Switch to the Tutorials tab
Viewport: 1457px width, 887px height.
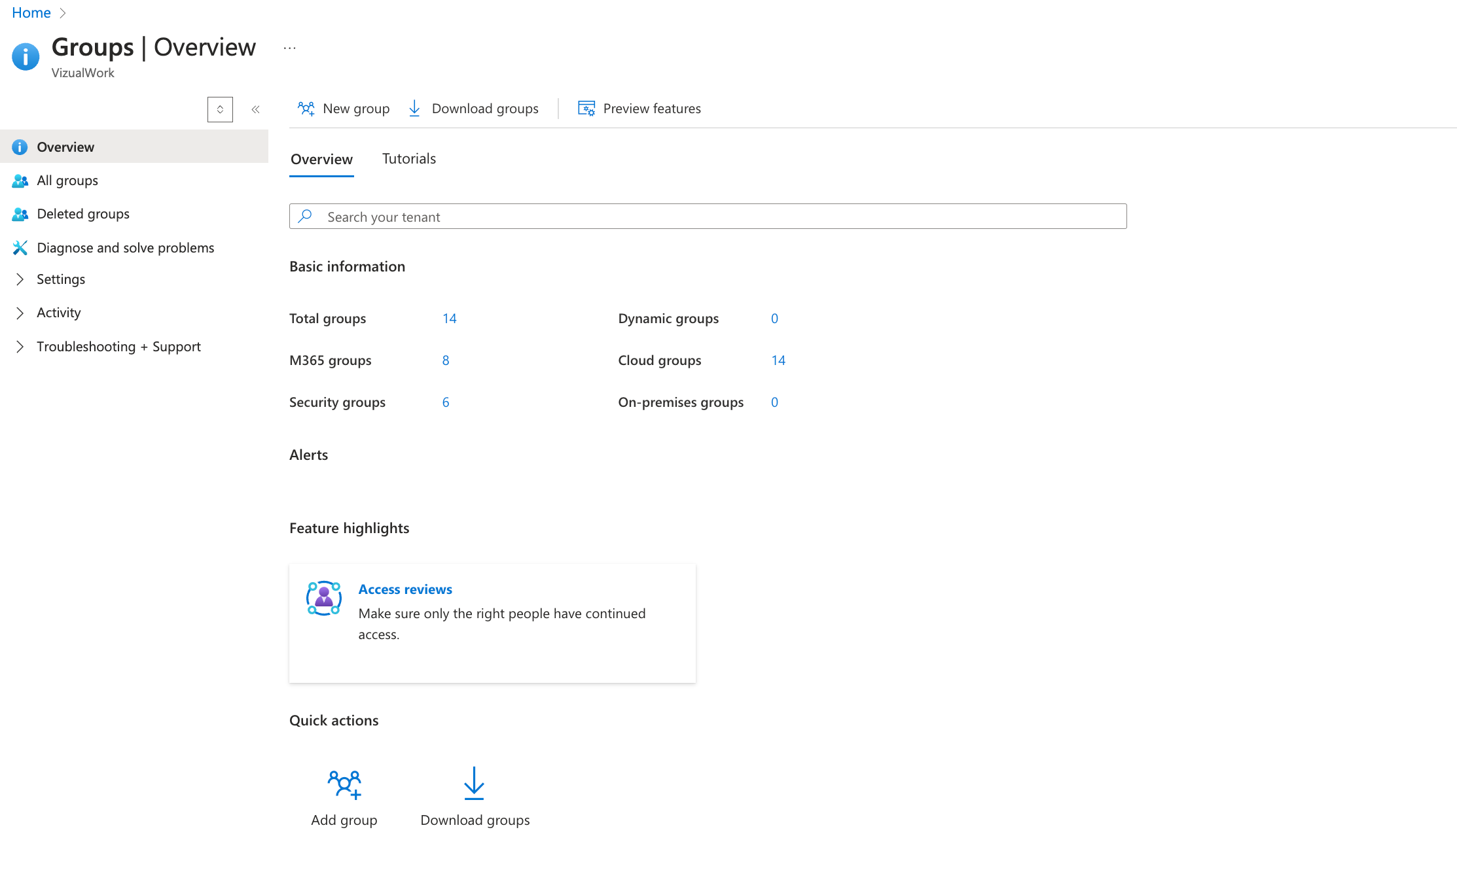[x=409, y=159]
